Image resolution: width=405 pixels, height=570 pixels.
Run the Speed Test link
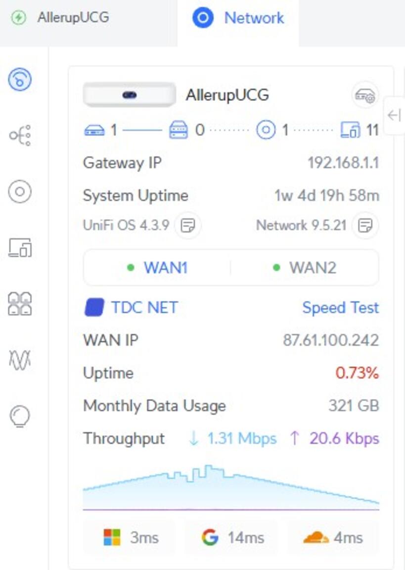[340, 308]
